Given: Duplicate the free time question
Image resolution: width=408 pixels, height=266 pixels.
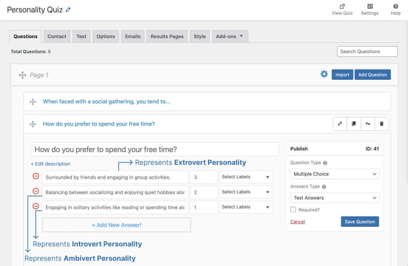Looking at the screenshot, I should coord(354,124).
